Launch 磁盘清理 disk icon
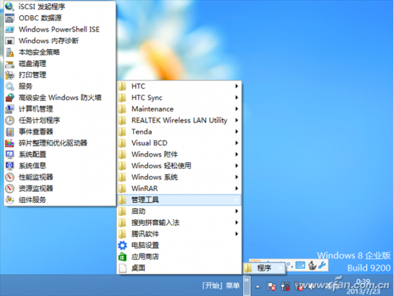The image size is (394, 296). (x=10, y=64)
